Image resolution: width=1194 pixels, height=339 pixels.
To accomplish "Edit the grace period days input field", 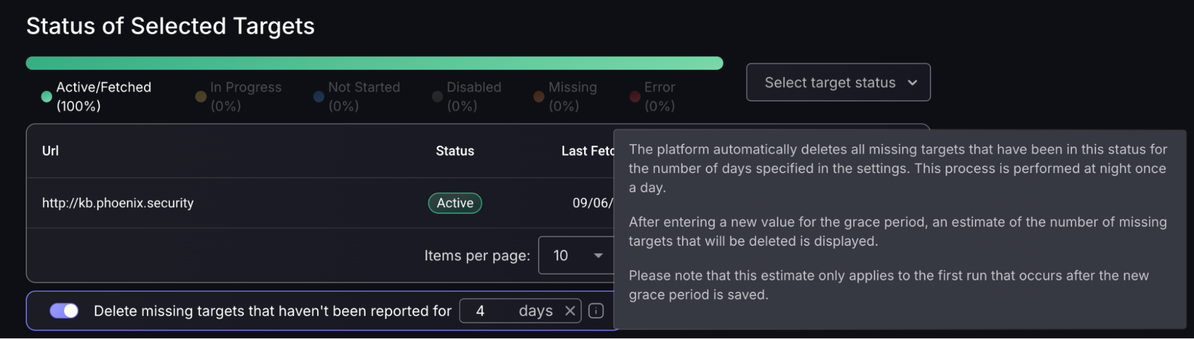I will pos(511,311).
